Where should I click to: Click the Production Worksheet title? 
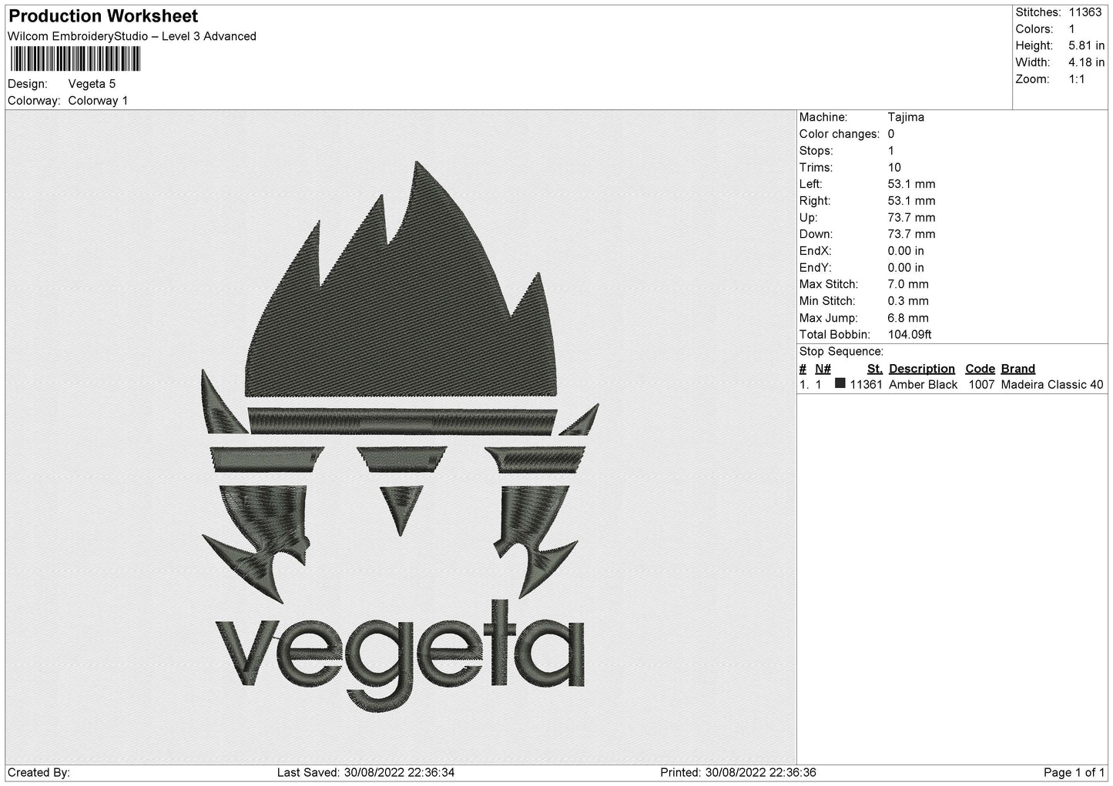(x=103, y=16)
